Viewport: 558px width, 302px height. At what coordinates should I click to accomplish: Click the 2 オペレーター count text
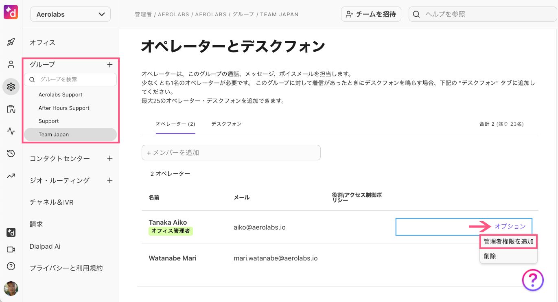[170, 174]
